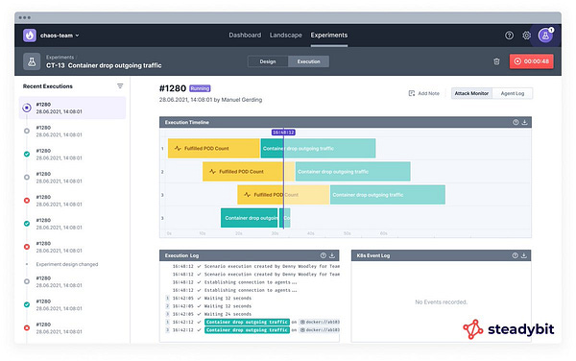Screen dimensions: 576x361
Task: Click 'by Manuel Gerding' execution subtitle
Action: [238, 100]
